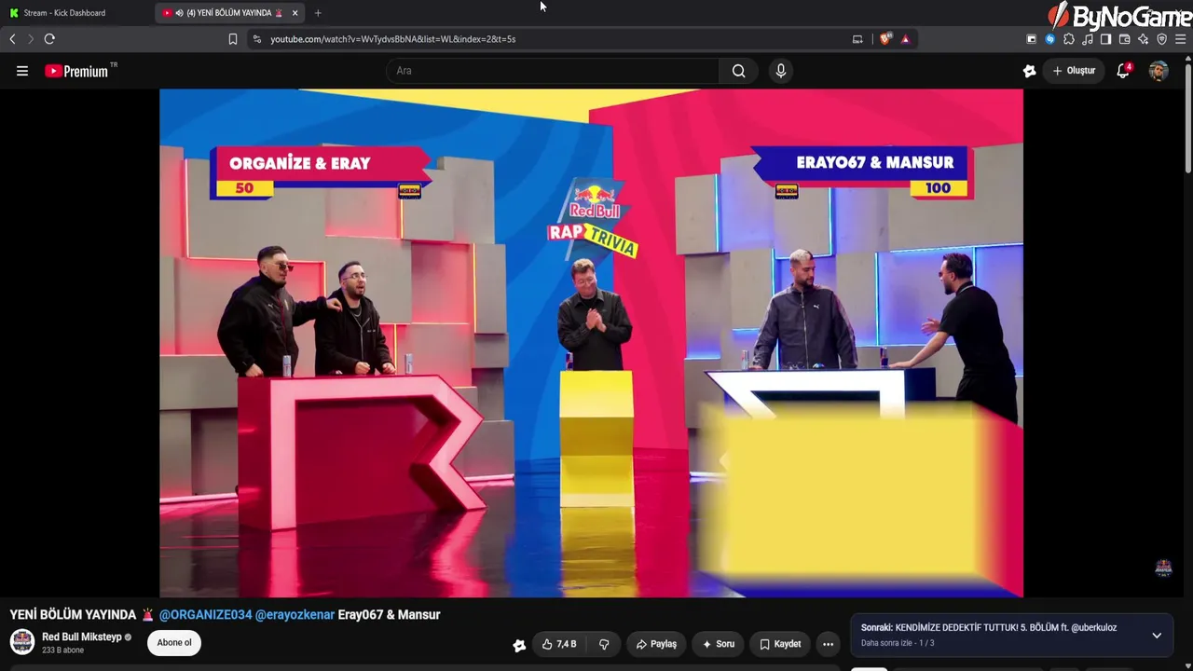Screen dimensions: 1193x671
Task: Start voice search with the microphone
Action: coord(781,71)
